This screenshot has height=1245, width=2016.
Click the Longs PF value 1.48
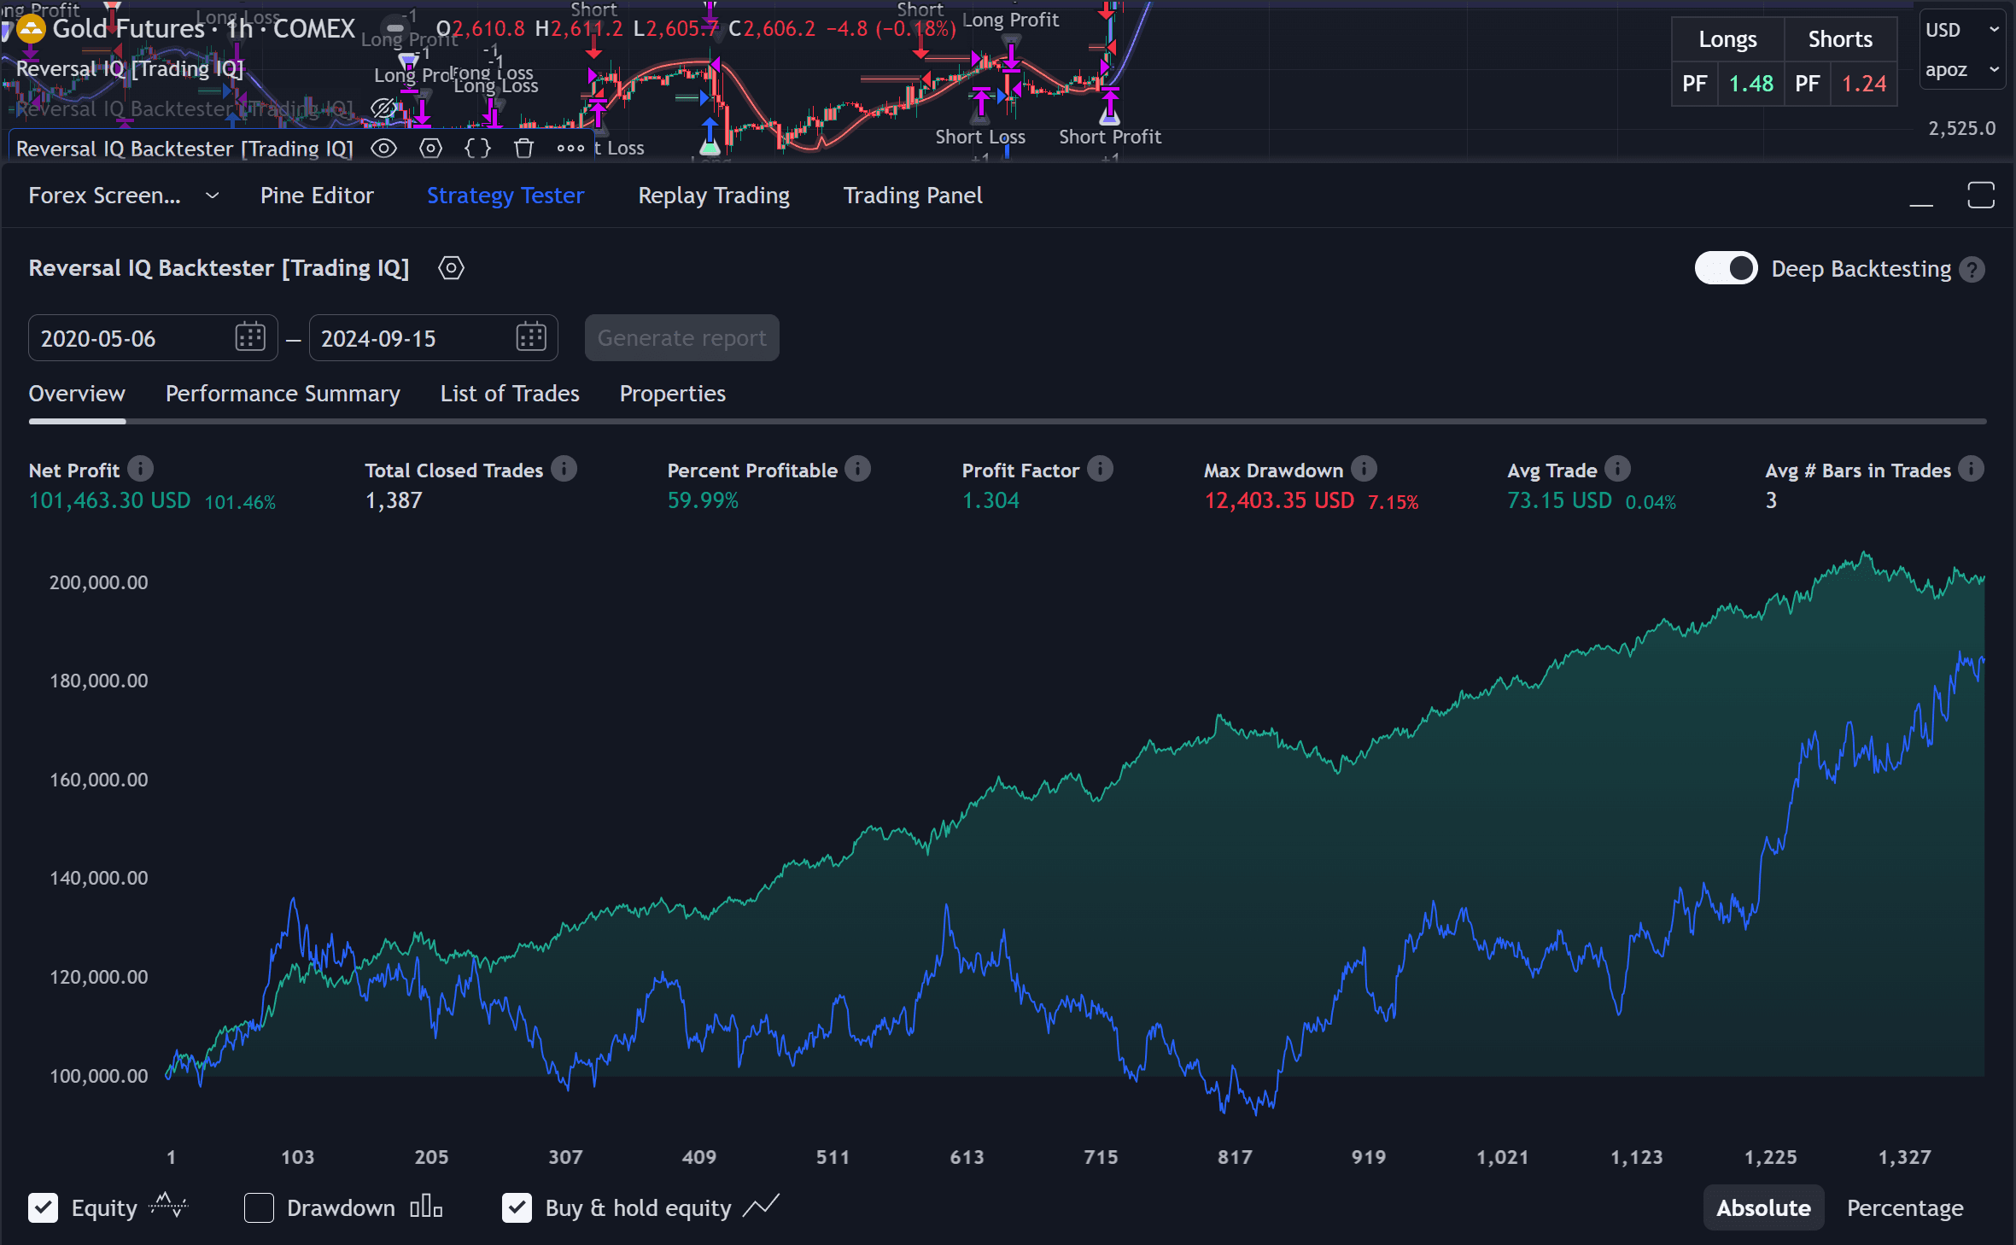(1750, 84)
